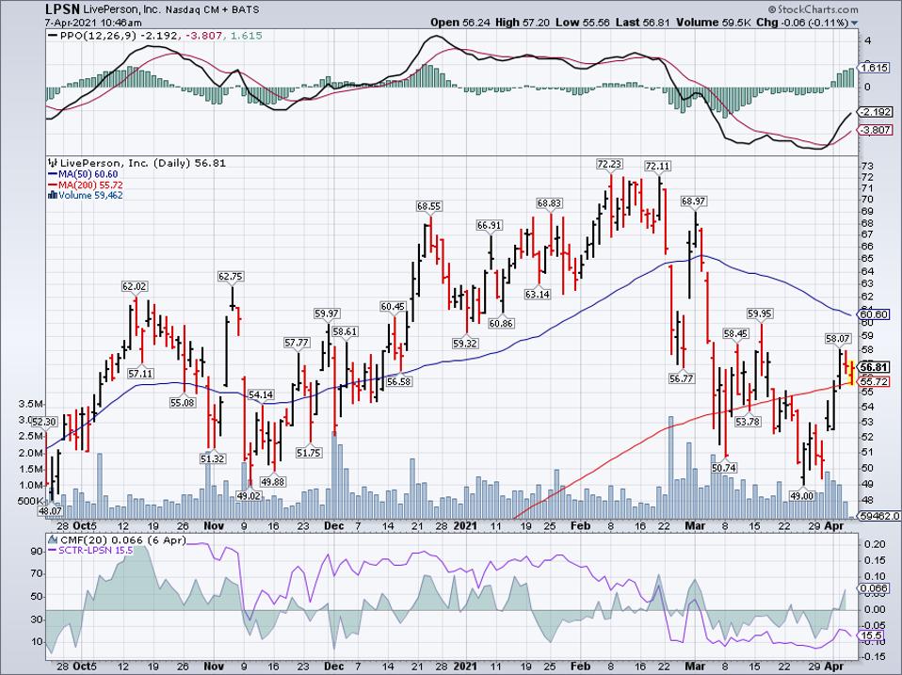Click the 3.5M volume axis label
Image resolution: width=902 pixels, height=675 pixels.
[30, 404]
